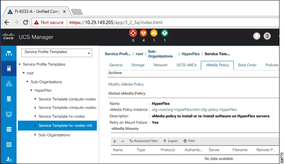Expand Service Template hx-nodes
Screen dimensions: 284x164
point(35,117)
